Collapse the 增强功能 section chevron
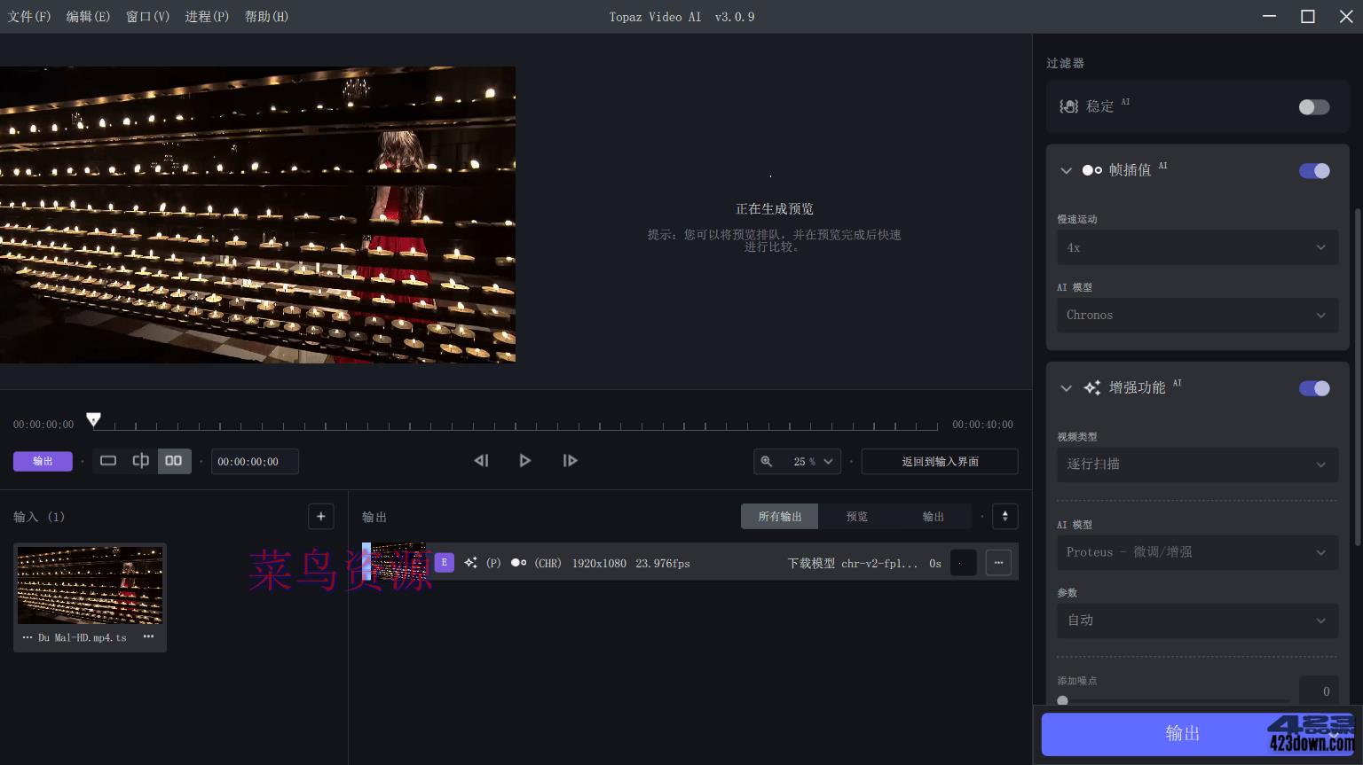1363x765 pixels. [x=1066, y=388]
